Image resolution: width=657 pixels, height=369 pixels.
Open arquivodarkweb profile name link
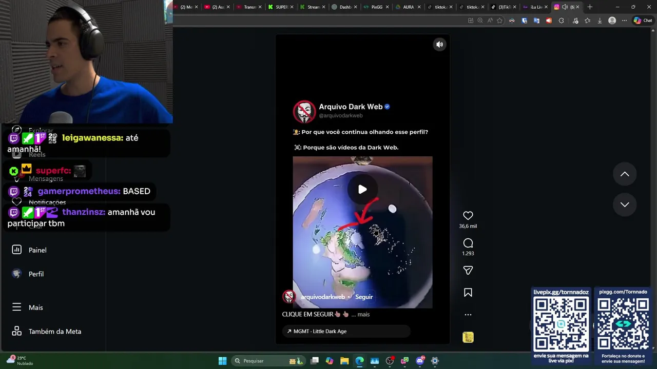pos(323,297)
